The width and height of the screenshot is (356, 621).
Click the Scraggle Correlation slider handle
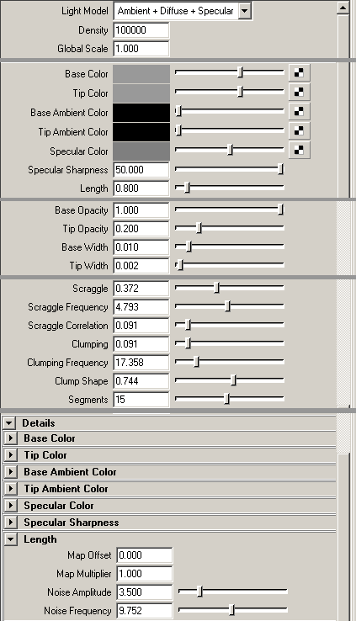tap(188, 325)
